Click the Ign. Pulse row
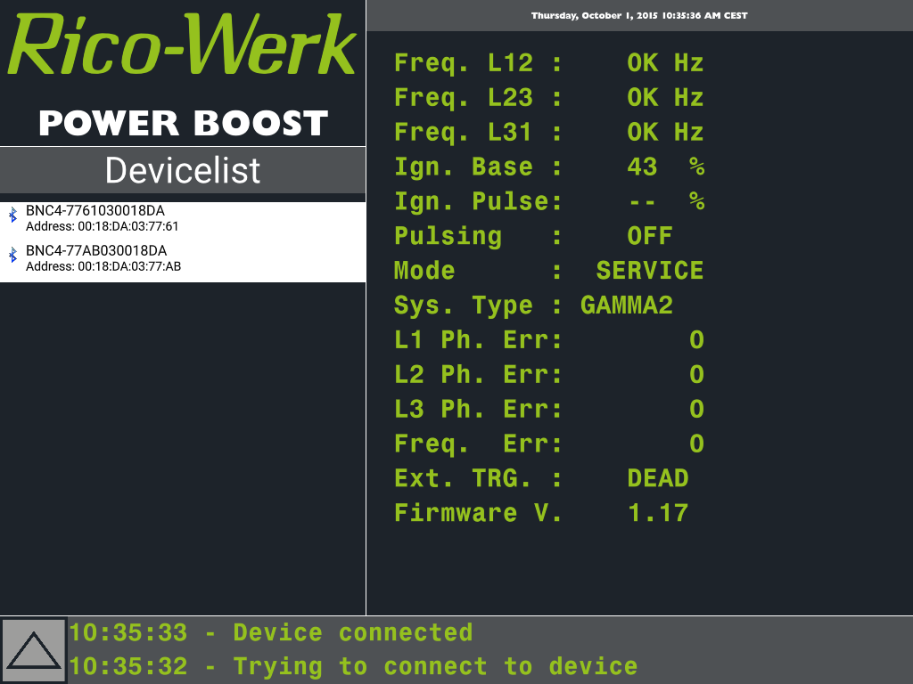Viewport: 913px width, 684px height. coord(549,201)
